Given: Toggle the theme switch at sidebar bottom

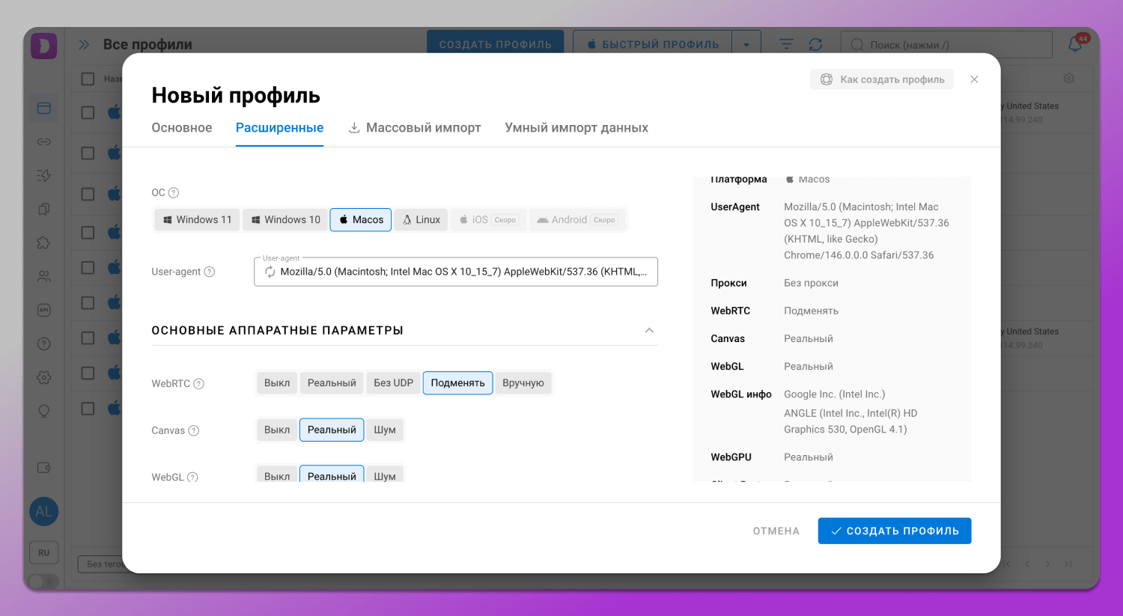Looking at the screenshot, I should (x=43, y=582).
